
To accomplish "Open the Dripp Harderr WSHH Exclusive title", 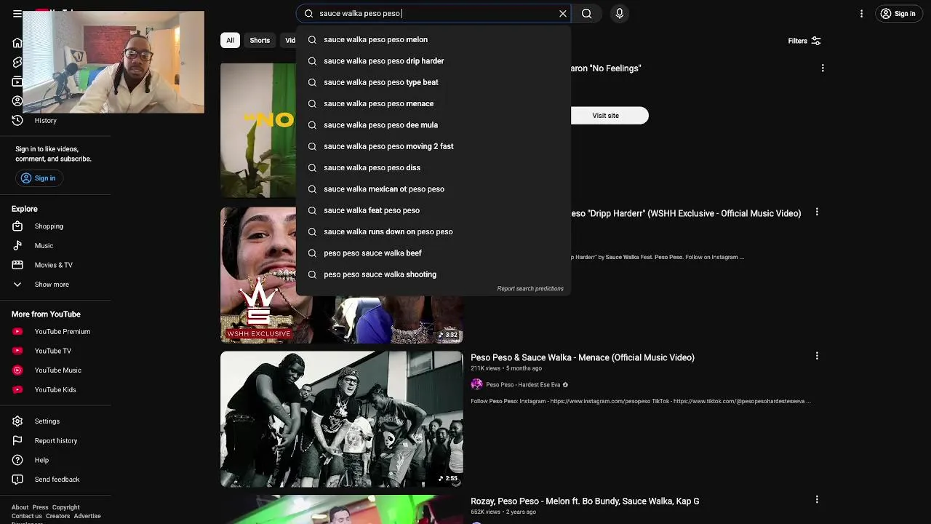I will click(686, 213).
